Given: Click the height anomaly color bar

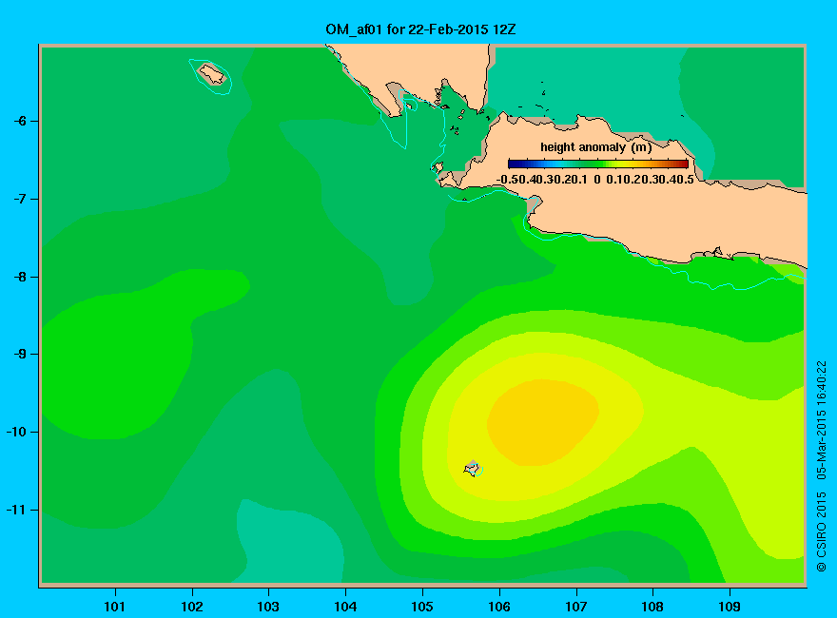Looking at the screenshot, I should 598,164.
